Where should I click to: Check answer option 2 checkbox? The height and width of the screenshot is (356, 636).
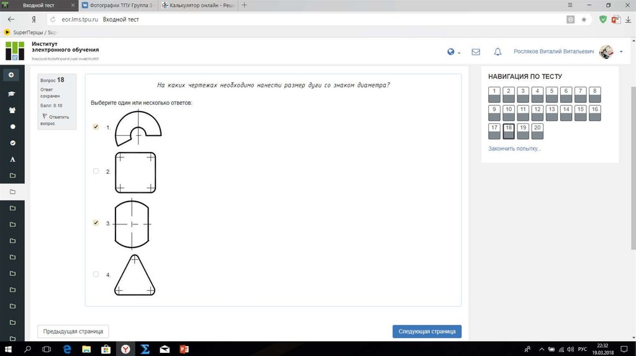[96, 171]
